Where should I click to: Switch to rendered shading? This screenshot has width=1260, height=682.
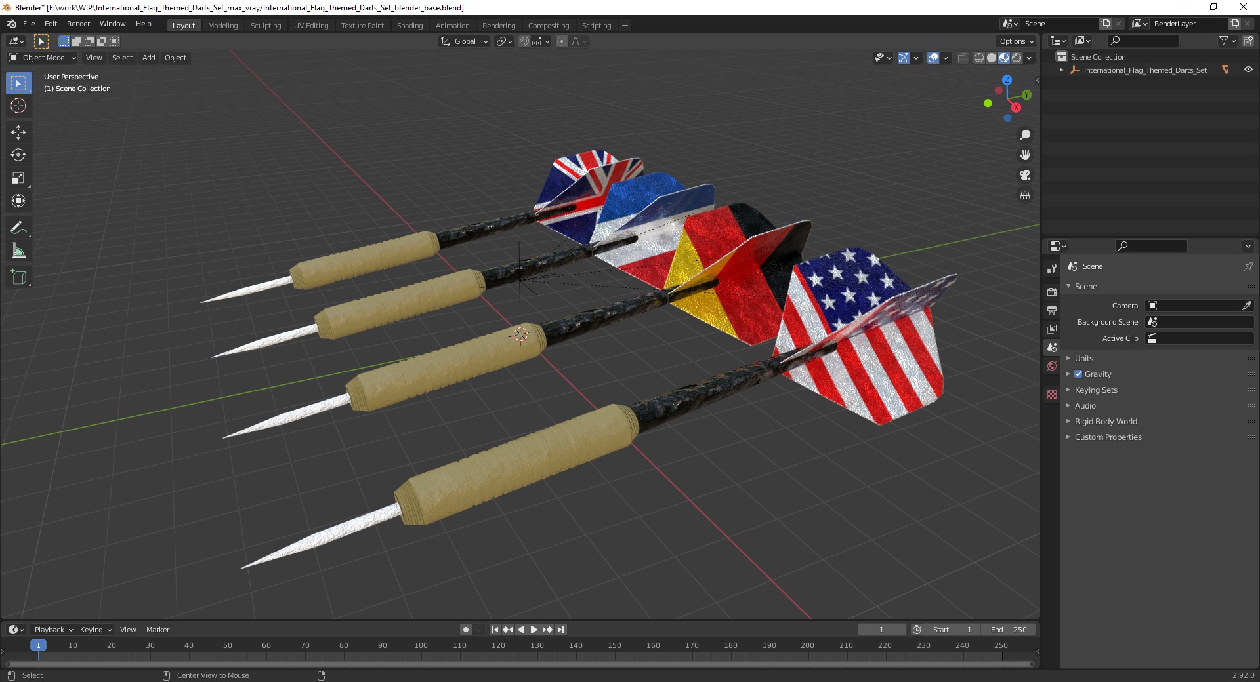tap(1017, 58)
